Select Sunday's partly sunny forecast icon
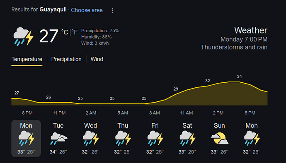Image resolution: width=286 pixels, height=163 pixels. pos(220,139)
